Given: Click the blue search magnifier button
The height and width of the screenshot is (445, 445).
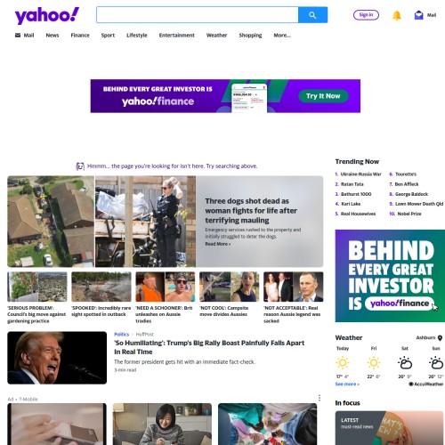Looking at the screenshot, I should click(x=312, y=15).
